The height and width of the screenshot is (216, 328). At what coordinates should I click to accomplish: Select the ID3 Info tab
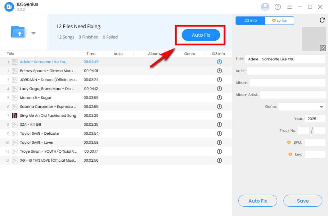tap(250, 20)
